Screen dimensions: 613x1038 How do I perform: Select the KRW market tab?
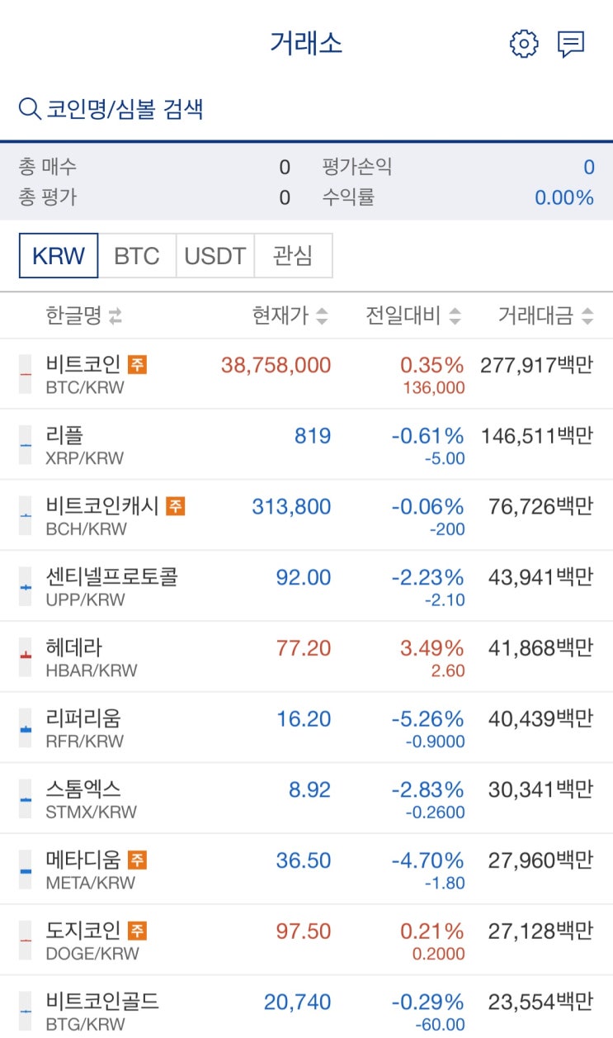click(x=59, y=256)
